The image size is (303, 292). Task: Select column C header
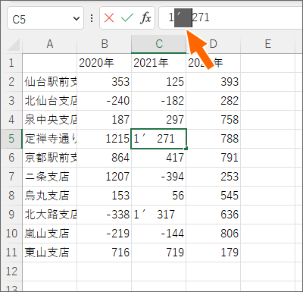[x=159, y=44]
